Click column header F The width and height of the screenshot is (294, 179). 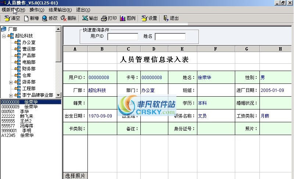pyautogui.click(x=216, y=49)
